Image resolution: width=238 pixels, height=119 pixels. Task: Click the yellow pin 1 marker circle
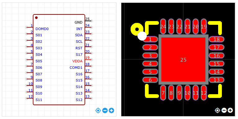click(x=137, y=29)
